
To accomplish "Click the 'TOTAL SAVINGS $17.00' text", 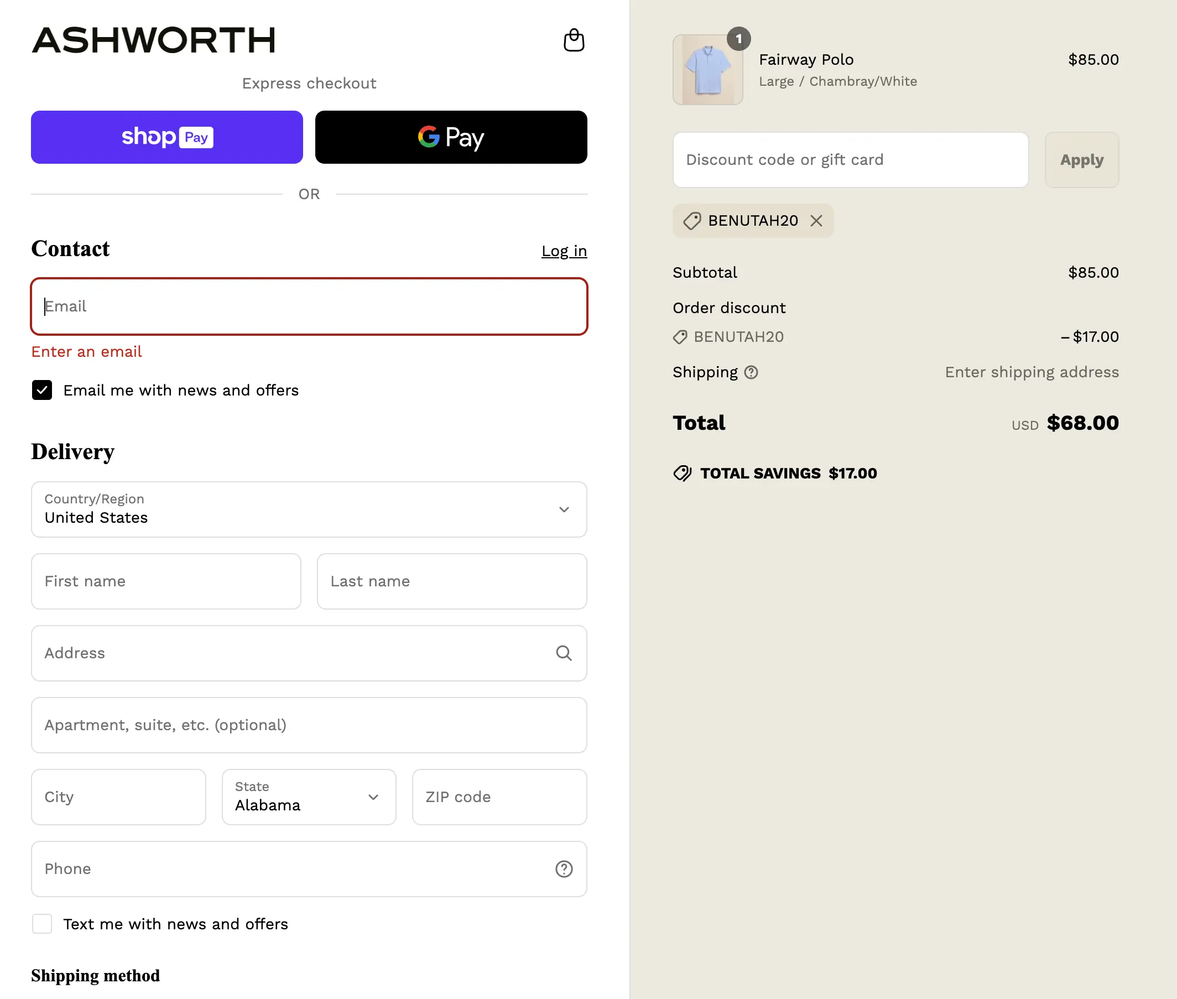I will (789, 474).
